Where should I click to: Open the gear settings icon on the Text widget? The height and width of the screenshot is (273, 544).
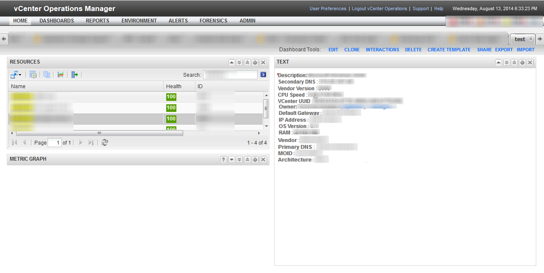coord(522,62)
